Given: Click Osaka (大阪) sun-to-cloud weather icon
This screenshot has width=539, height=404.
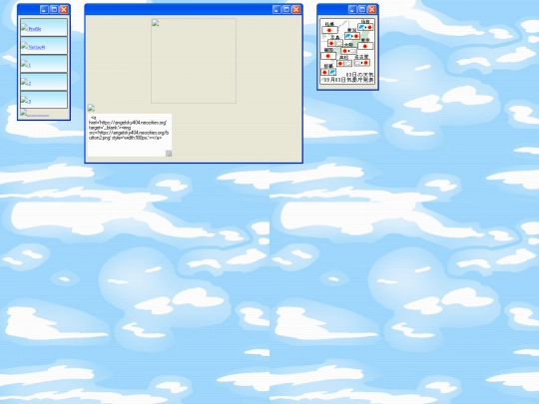Looking at the screenshot, I should click(349, 51).
